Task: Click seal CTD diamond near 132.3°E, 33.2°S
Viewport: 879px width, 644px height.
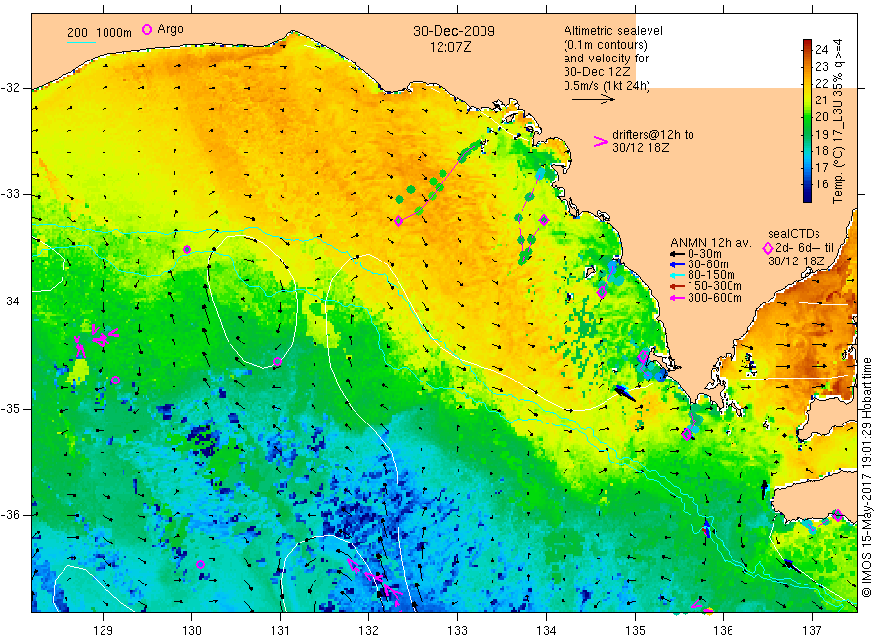Action: coord(398,221)
